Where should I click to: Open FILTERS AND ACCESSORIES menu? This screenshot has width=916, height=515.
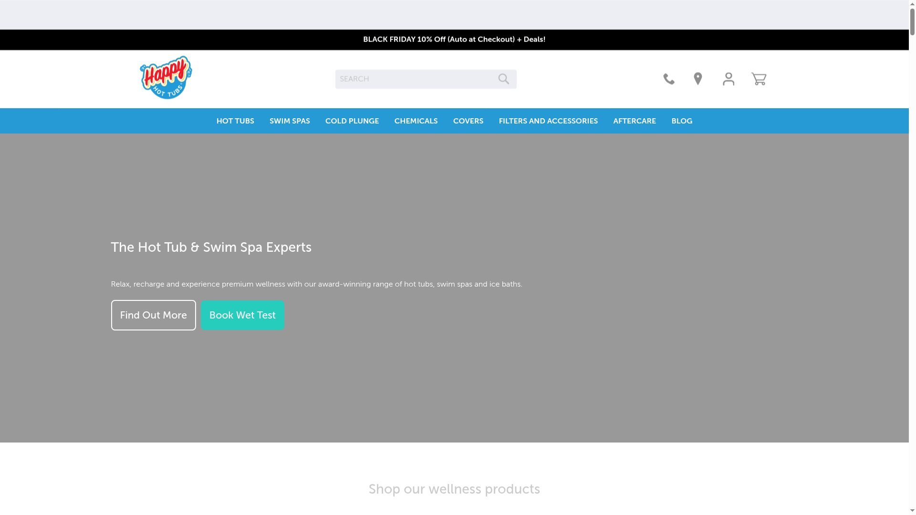[548, 121]
